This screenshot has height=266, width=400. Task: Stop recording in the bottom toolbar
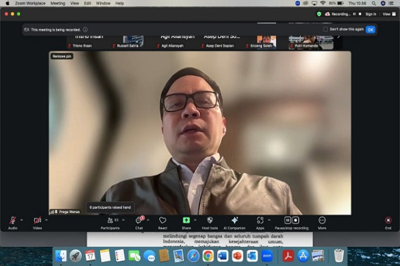[295, 220]
